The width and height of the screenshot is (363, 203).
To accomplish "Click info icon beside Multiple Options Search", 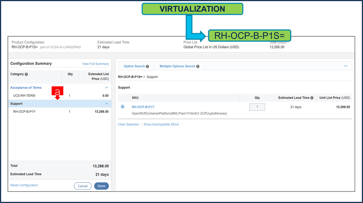I will (x=198, y=67).
